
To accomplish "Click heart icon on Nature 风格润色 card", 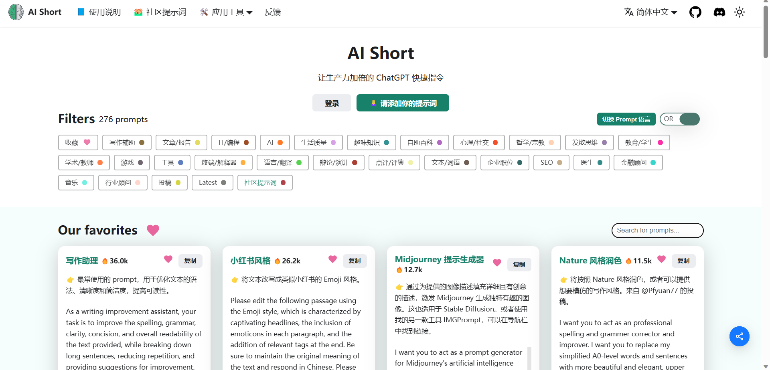I will coord(661,259).
